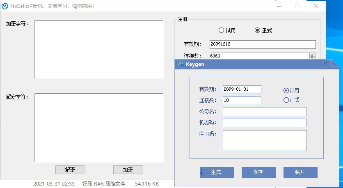Image resolution: width=343 pixels, height=188 pixels.
Task: Close the Keygen dialog with the X
Action: [326, 64]
